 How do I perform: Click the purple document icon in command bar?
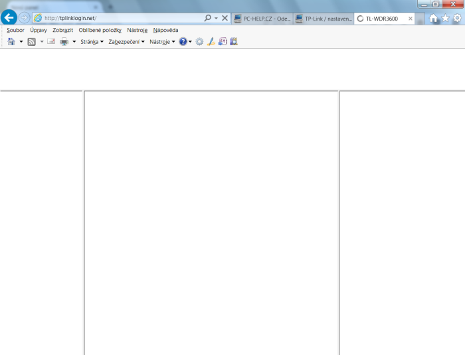coord(223,42)
